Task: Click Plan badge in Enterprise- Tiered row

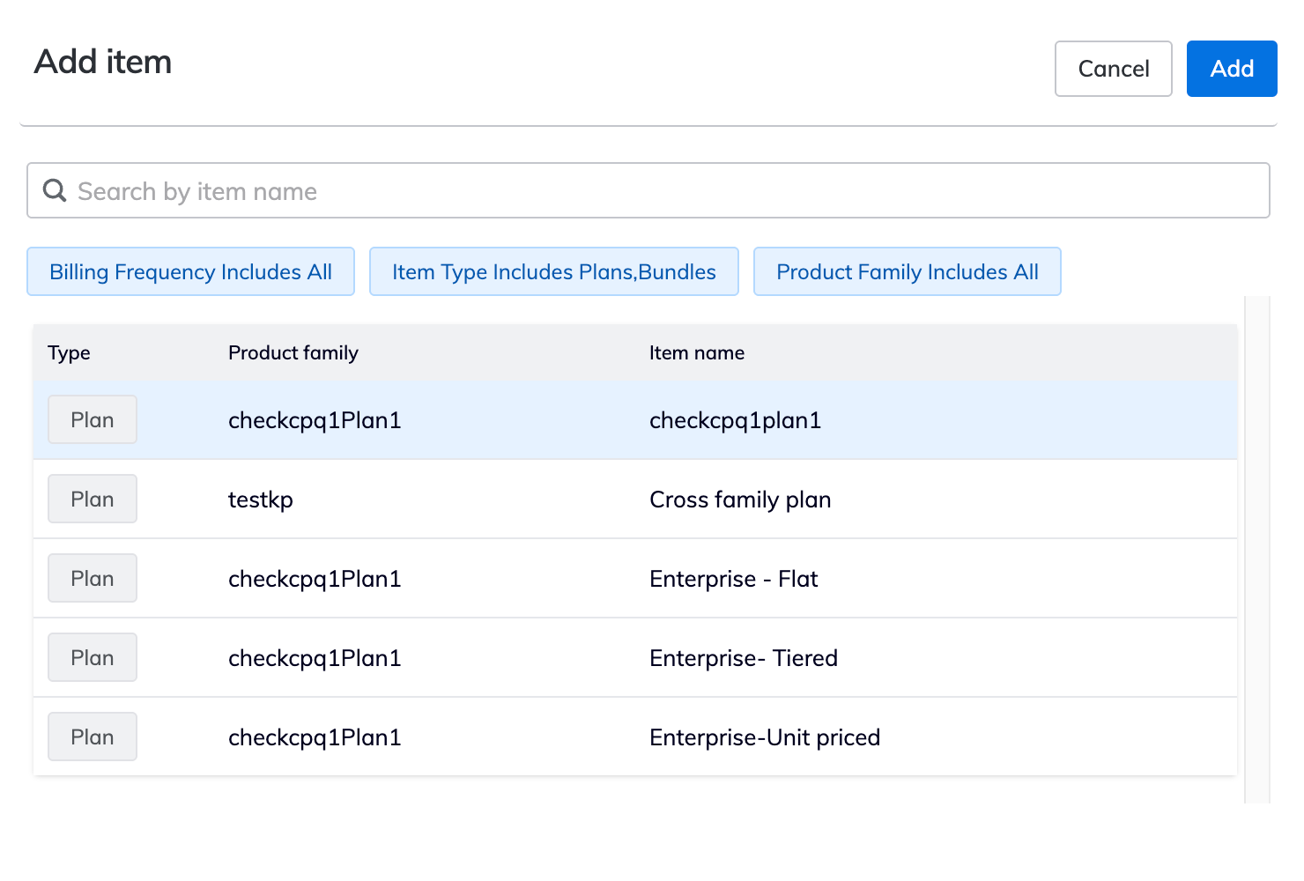Action: [93, 658]
